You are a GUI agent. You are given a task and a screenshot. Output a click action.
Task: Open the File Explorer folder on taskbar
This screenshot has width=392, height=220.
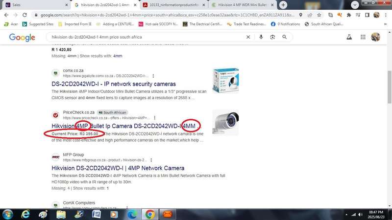(61, 214)
